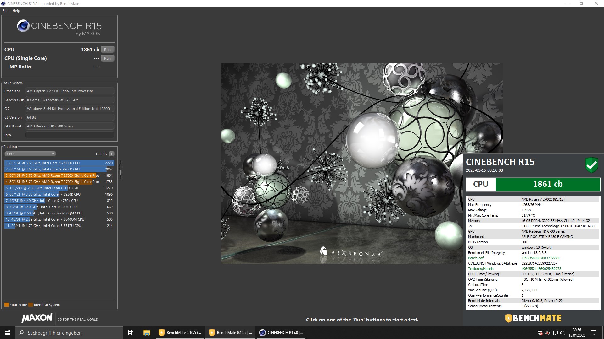Click the Mainboard ASUS ROG STRIX value
Viewport: 604px width, 339px height.
click(547, 237)
